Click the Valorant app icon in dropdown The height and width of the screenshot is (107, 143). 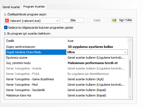tap(7, 21)
